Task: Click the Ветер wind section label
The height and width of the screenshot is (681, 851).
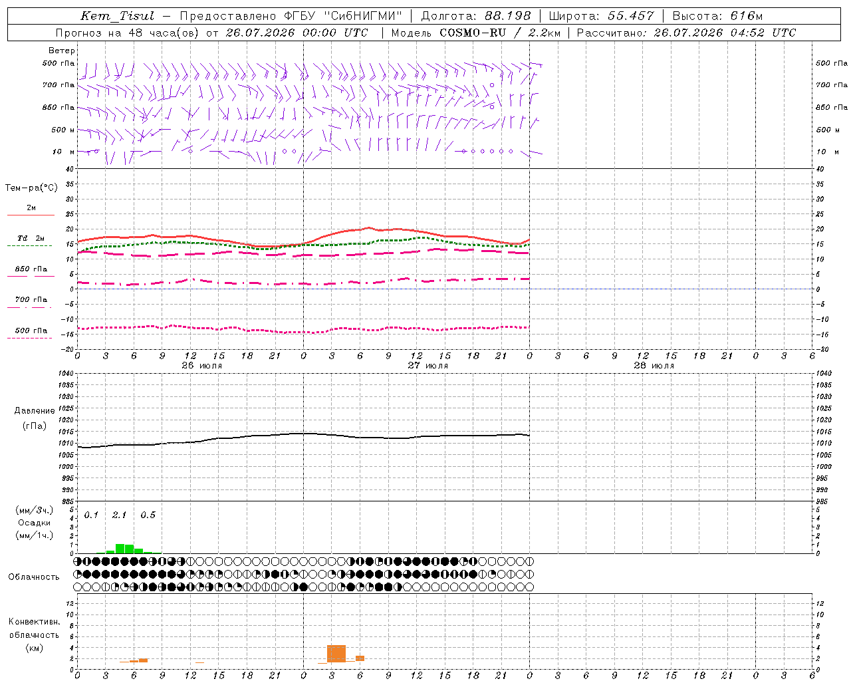Action: click(x=62, y=51)
